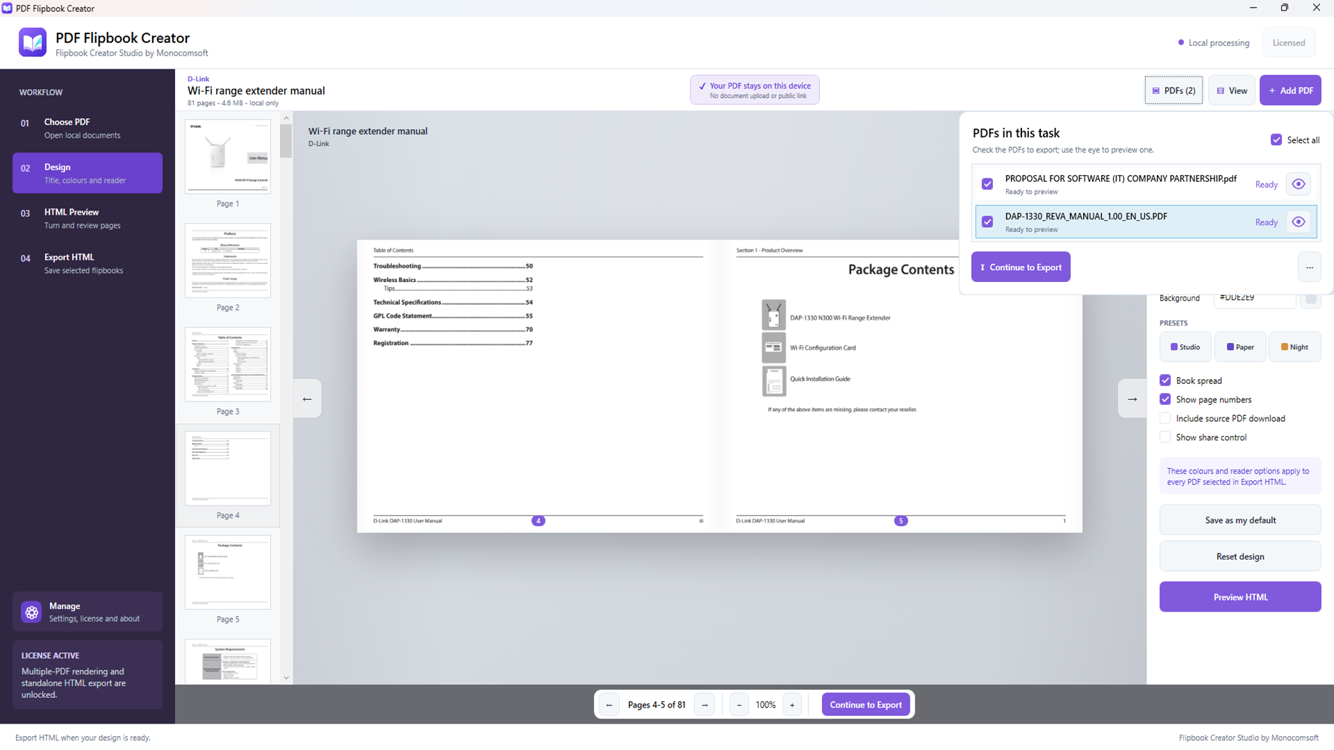The height and width of the screenshot is (750, 1334).
Task: Click the Manage settings gear icon
Action: click(32, 612)
